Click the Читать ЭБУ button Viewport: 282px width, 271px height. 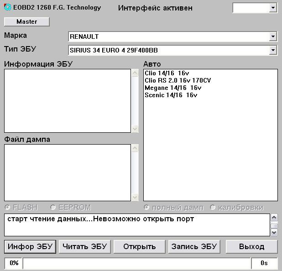click(x=85, y=246)
